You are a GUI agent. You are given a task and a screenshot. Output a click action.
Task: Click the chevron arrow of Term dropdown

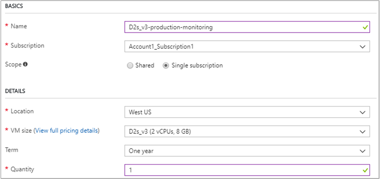pos(363,151)
